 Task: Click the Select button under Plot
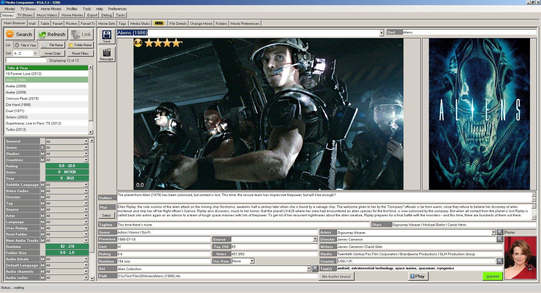pyautogui.click(x=107, y=215)
